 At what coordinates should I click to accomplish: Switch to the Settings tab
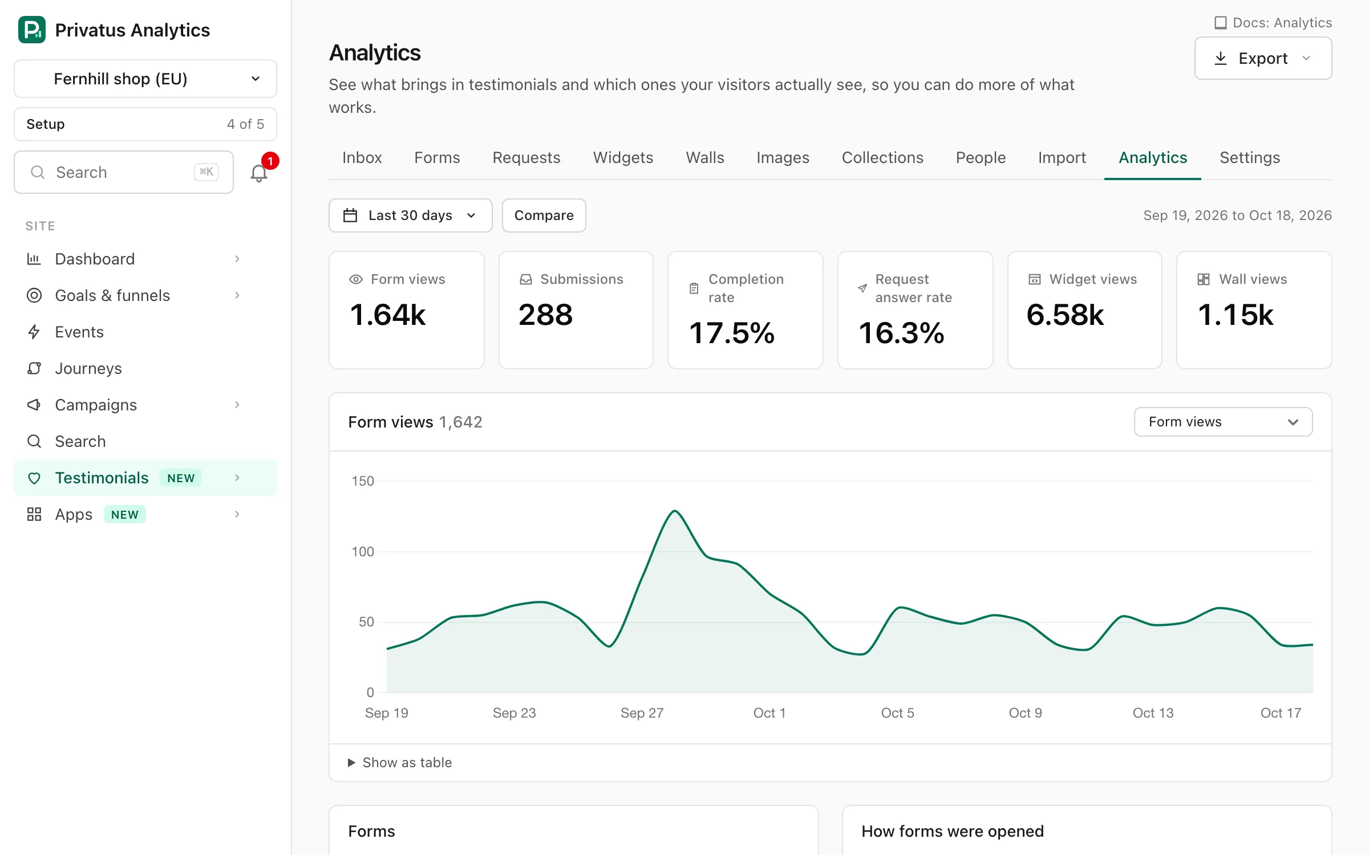pyautogui.click(x=1250, y=158)
